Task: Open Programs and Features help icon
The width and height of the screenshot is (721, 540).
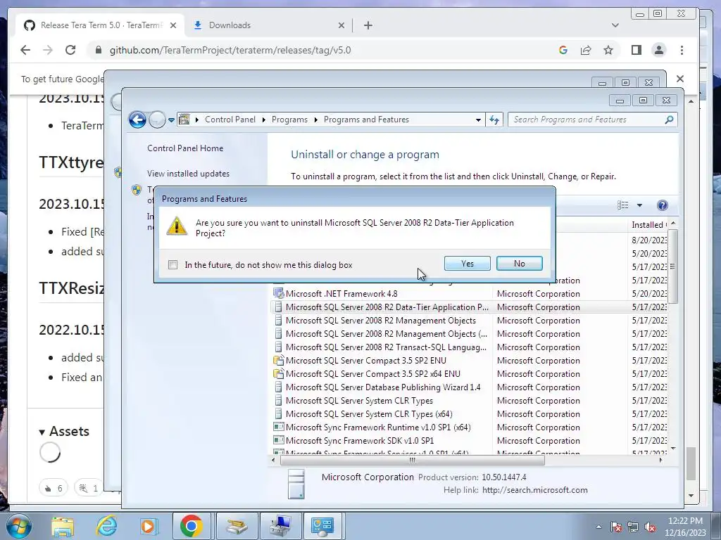Action: click(x=662, y=205)
